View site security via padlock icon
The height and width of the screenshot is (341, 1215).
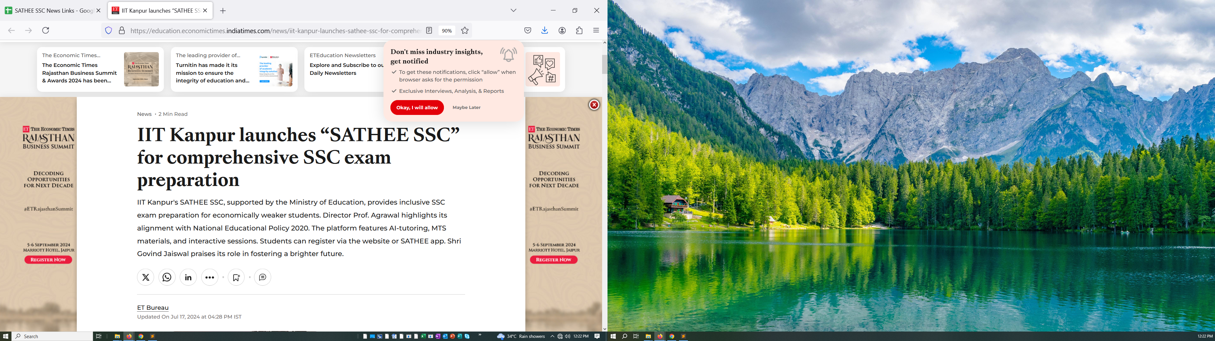[x=122, y=31]
